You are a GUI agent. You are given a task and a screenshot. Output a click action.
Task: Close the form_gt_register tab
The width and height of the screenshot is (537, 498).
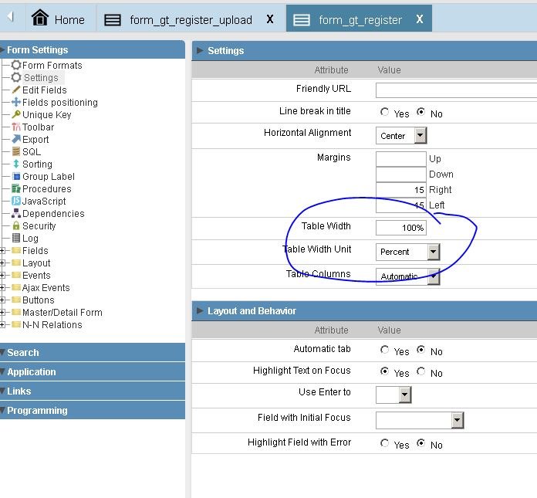[x=420, y=19]
